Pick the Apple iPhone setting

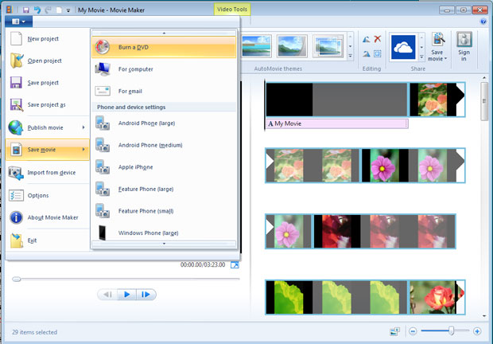[164, 167]
